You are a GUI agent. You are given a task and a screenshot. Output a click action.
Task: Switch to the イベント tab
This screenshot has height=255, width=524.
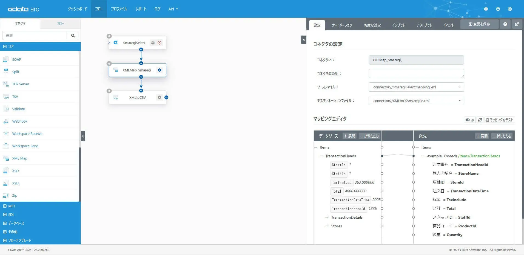(x=449, y=25)
